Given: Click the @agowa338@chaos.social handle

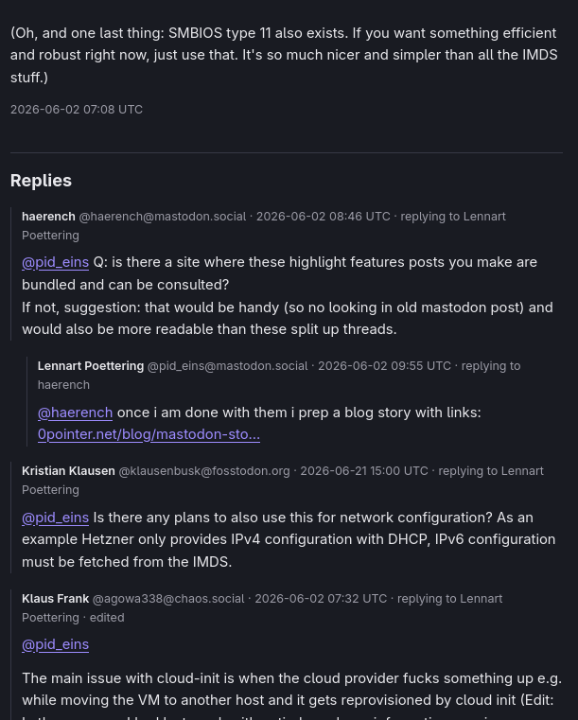Looking at the screenshot, I should (x=168, y=599).
